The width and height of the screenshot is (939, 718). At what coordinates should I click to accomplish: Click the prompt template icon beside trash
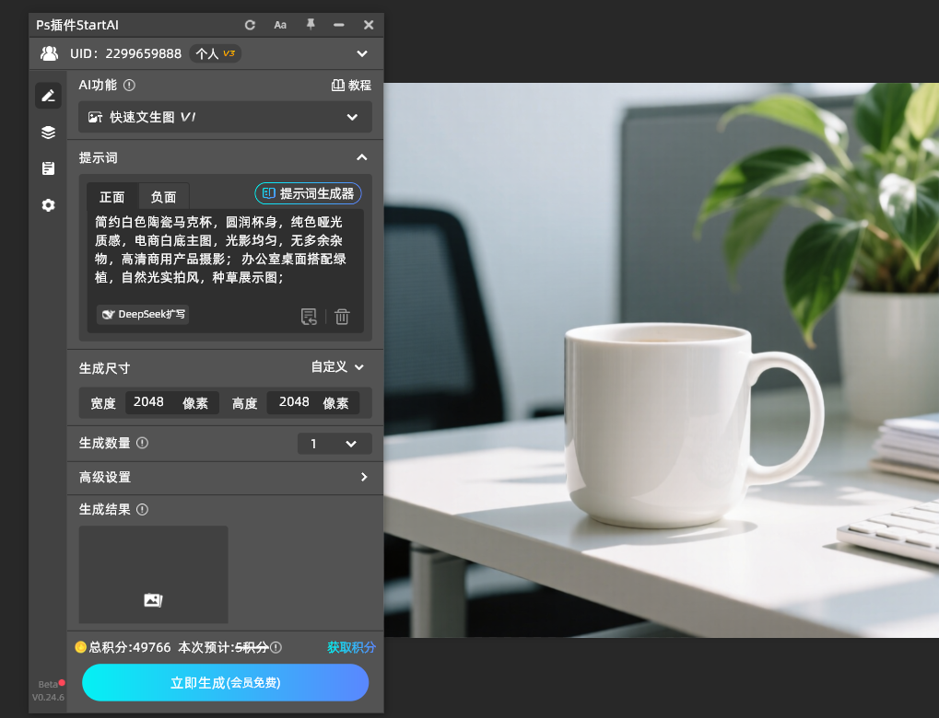309,316
